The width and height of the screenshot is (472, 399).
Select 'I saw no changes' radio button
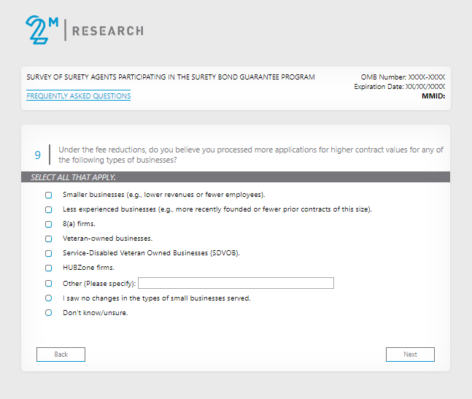point(49,298)
